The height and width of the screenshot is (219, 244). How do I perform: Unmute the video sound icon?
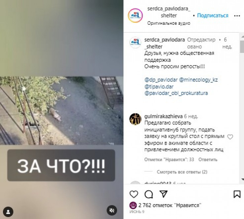[x=112, y=210]
